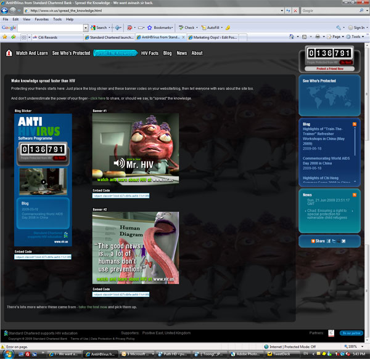The height and width of the screenshot is (359, 370).
Task: Click the News RSS feed icon
Action: click(x=355, y=195)
